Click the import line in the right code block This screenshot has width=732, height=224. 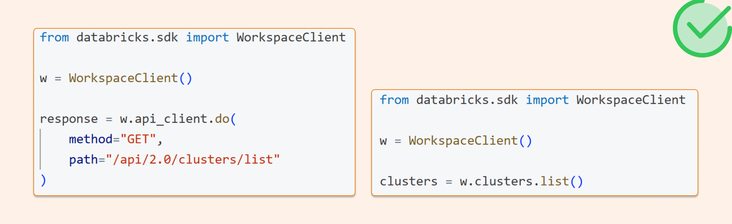pos(533,100)
